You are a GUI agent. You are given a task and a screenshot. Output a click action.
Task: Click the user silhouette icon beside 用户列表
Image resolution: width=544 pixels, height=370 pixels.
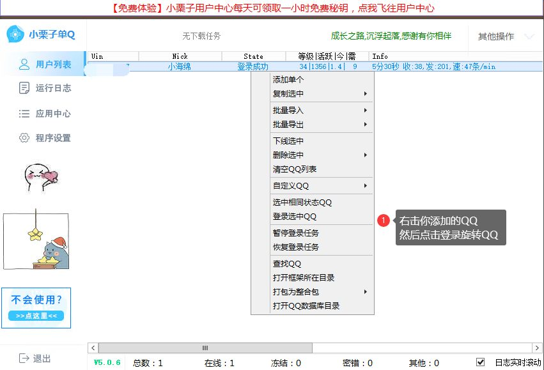(x=24, y=64)
